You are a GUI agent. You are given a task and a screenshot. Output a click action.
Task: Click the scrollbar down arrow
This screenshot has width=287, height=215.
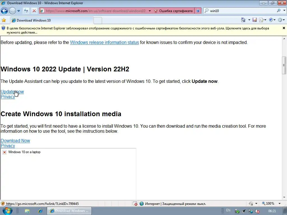point(284,197)
